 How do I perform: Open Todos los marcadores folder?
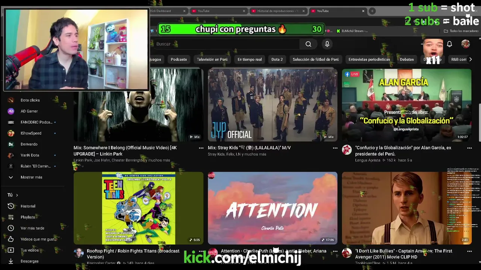click(461, 31)
